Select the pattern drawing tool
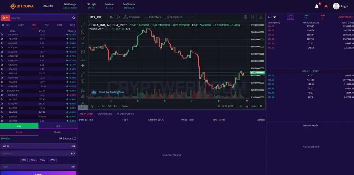 tap(82, 51)
